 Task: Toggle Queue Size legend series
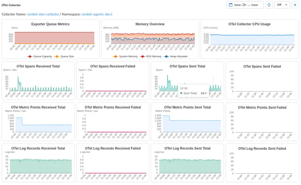coord(64,56)
